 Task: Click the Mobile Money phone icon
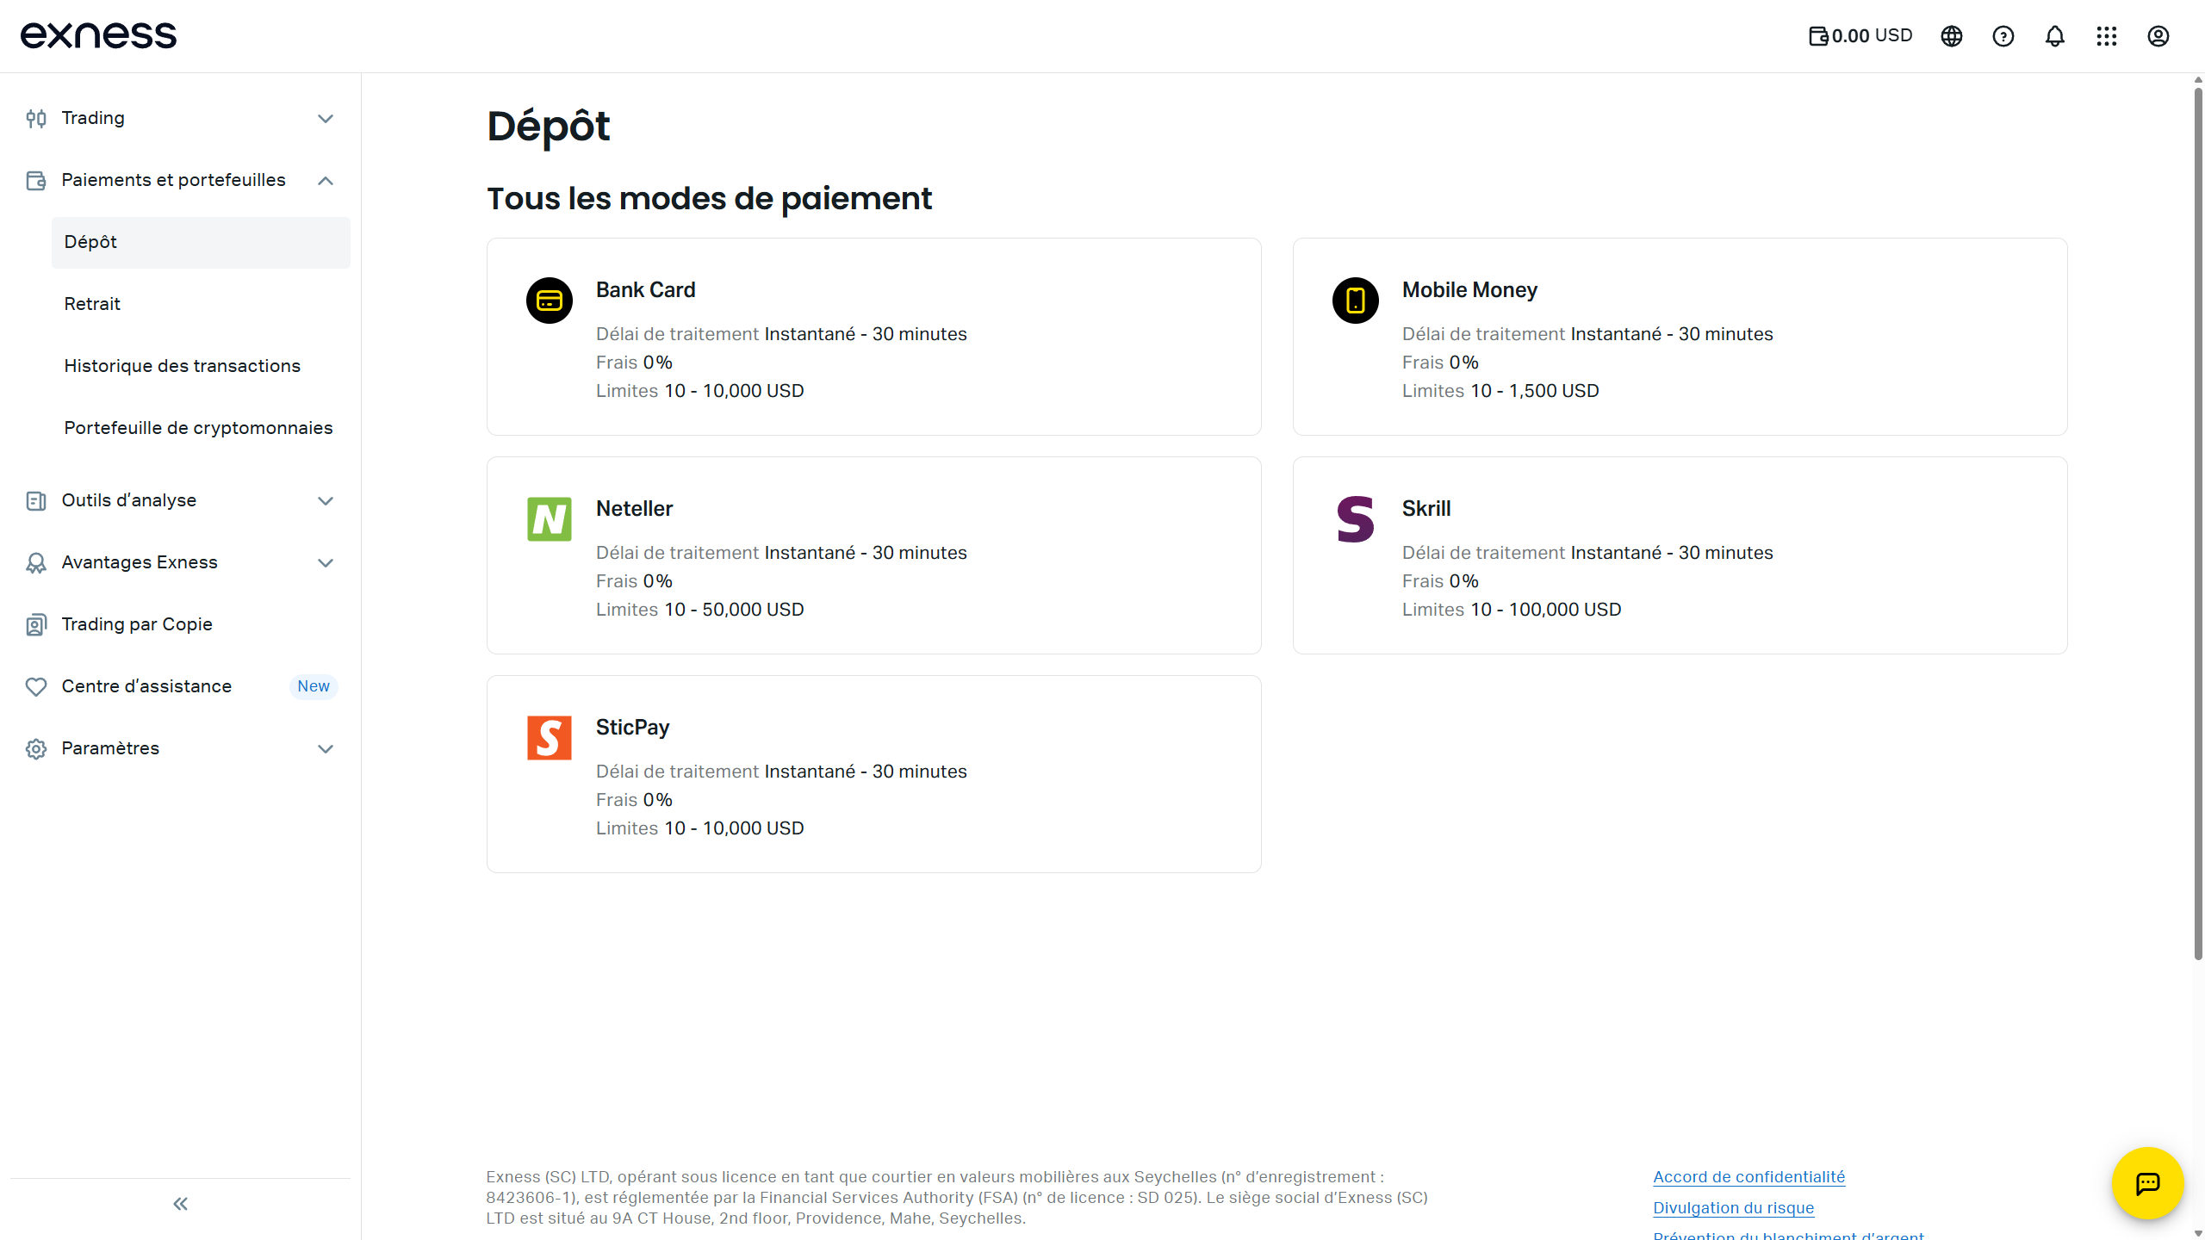click(x=1356, y=301)
